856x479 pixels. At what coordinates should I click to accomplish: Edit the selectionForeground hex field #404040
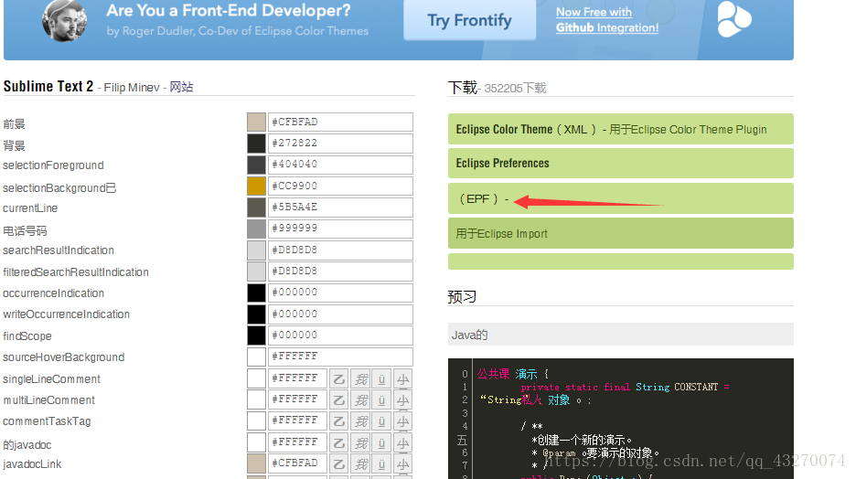(340, 165)
